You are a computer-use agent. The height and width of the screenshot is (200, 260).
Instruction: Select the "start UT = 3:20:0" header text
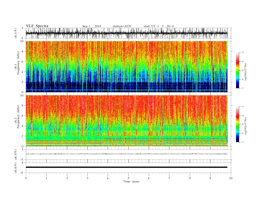(x=159, y=26)
